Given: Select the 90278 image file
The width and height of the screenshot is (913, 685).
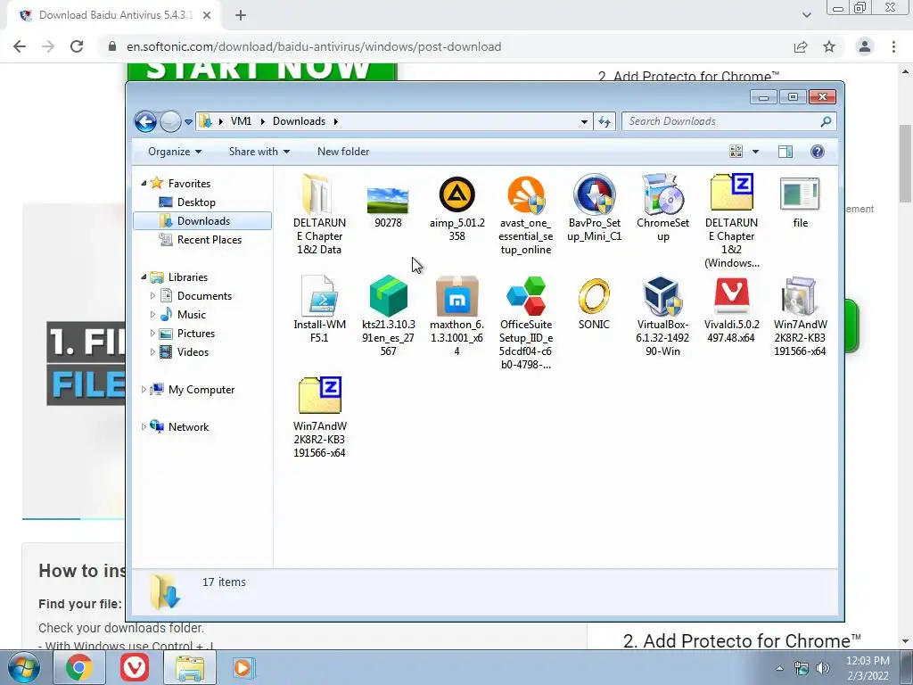Looking at the screenshot, I should click(x=388, y=207).
